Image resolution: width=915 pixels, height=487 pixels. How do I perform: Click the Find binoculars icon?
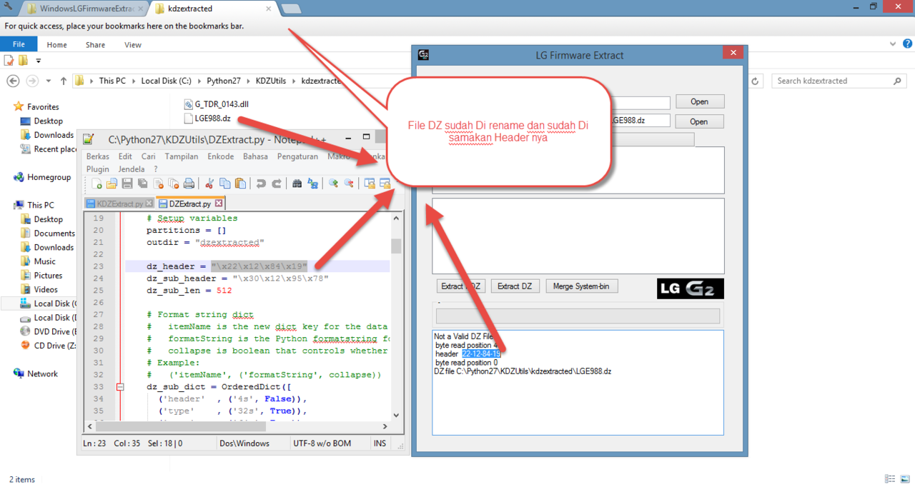pyautogui.click(x=297, y=184)
